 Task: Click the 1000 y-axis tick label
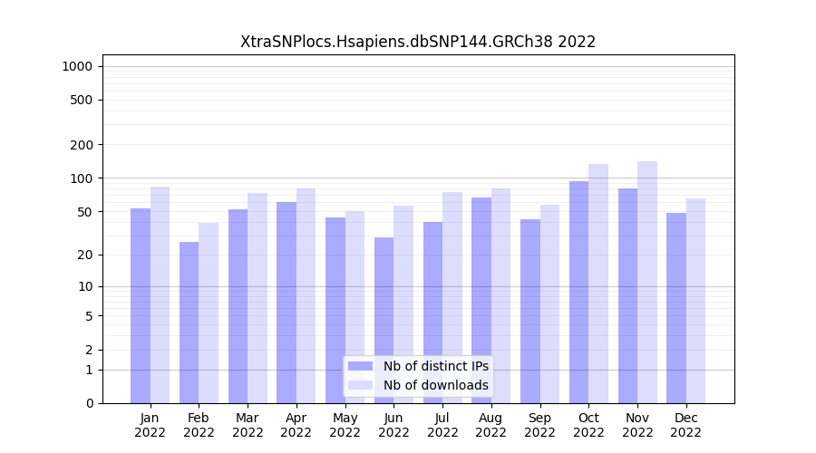coord(77,66)
